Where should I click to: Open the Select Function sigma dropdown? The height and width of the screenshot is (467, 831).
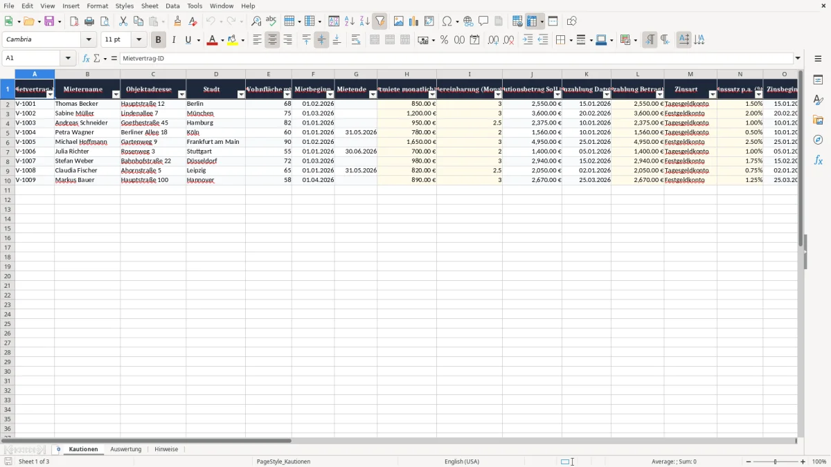point(104,58)
